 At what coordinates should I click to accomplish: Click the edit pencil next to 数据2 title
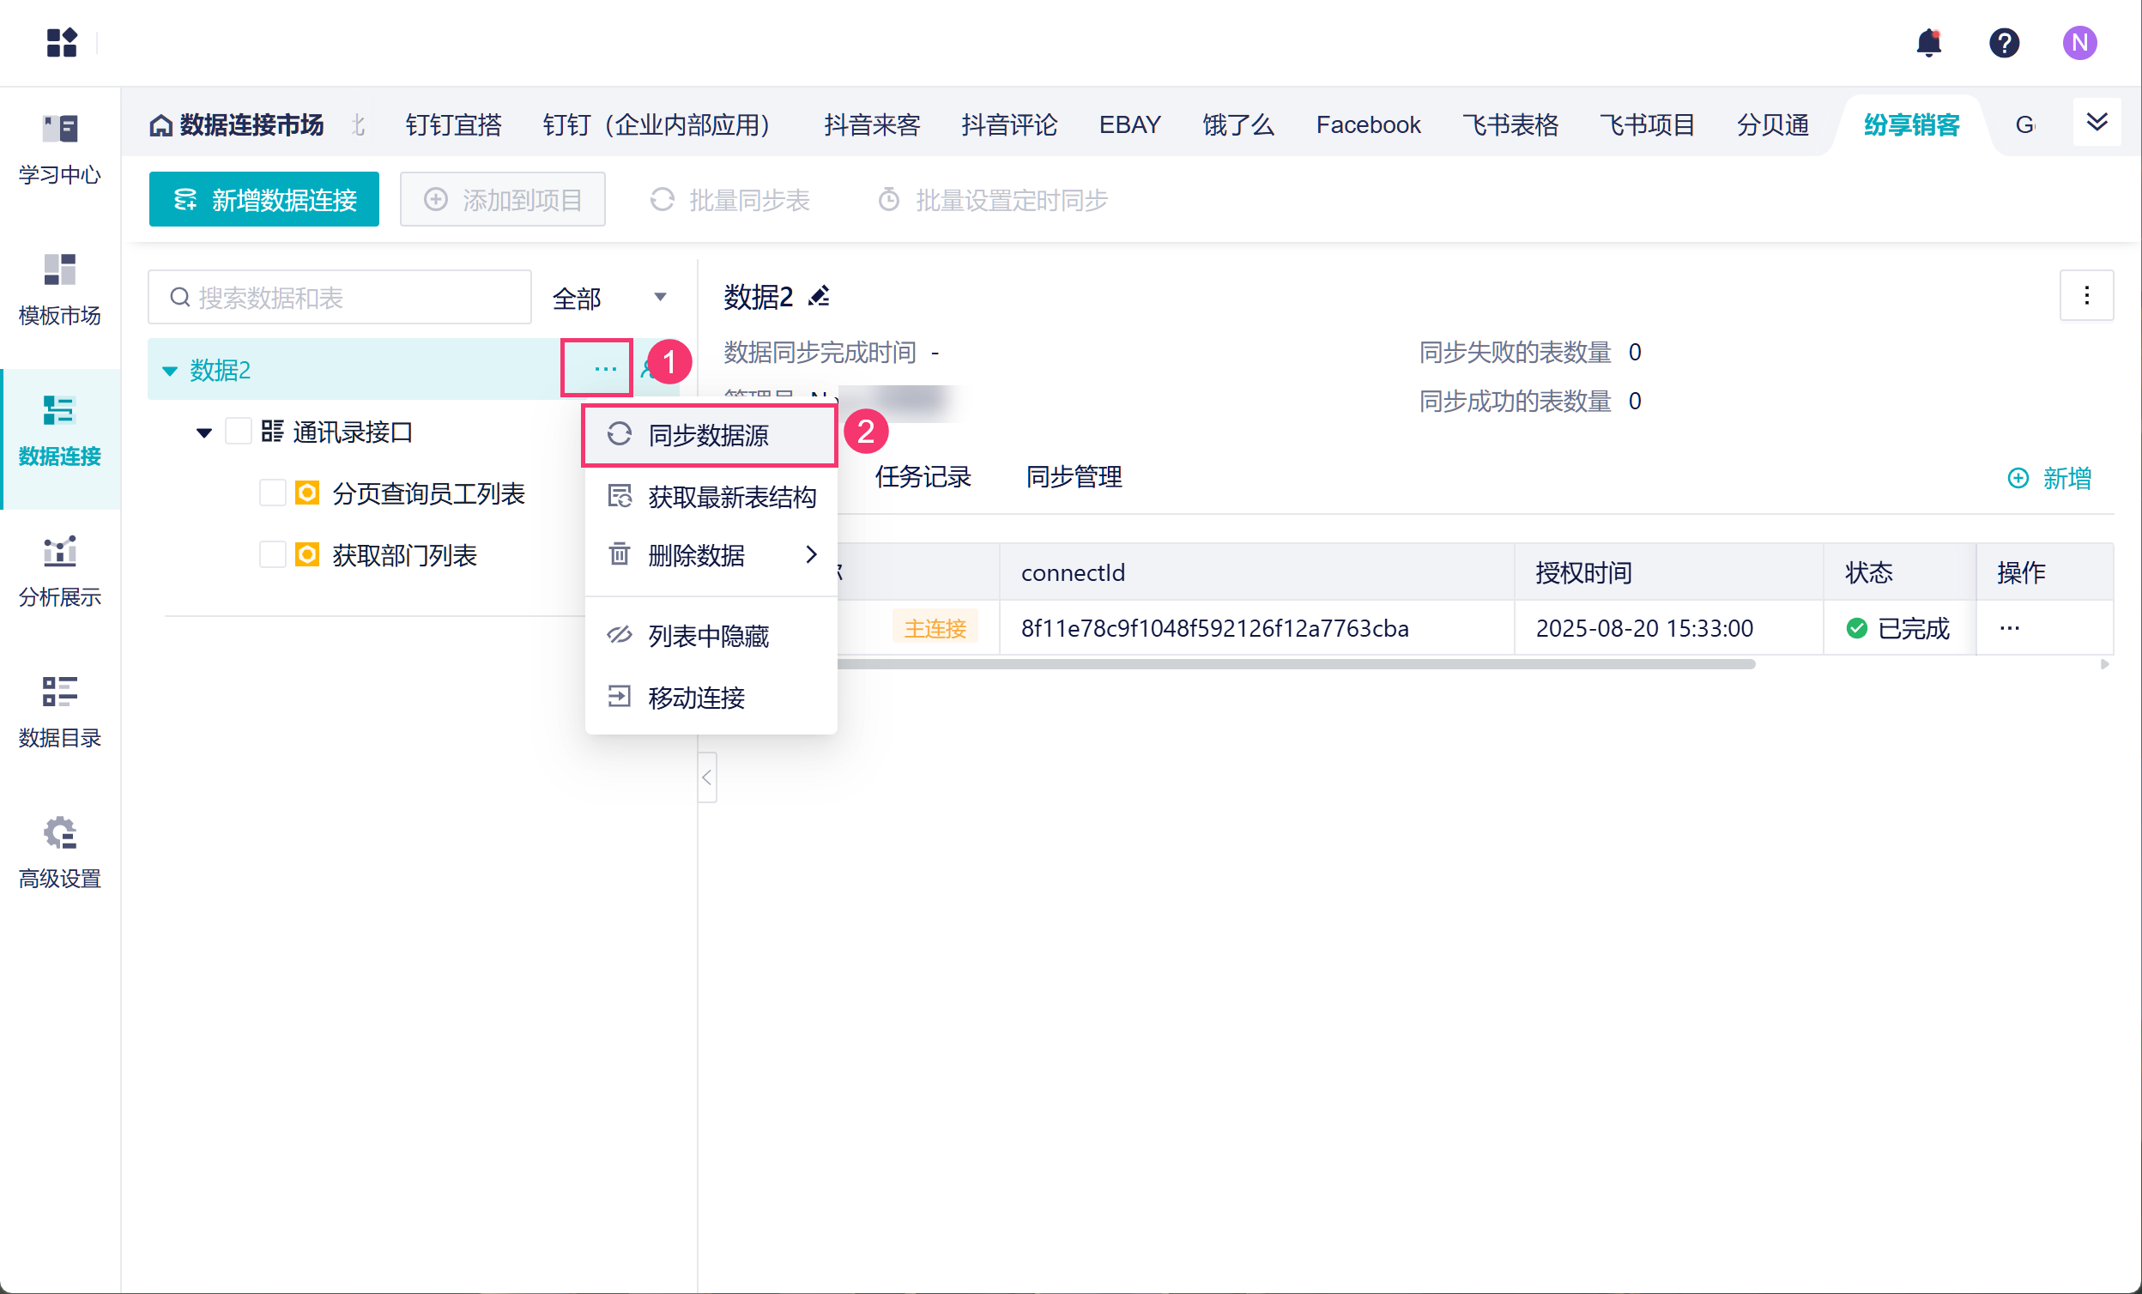pos(819,296)
